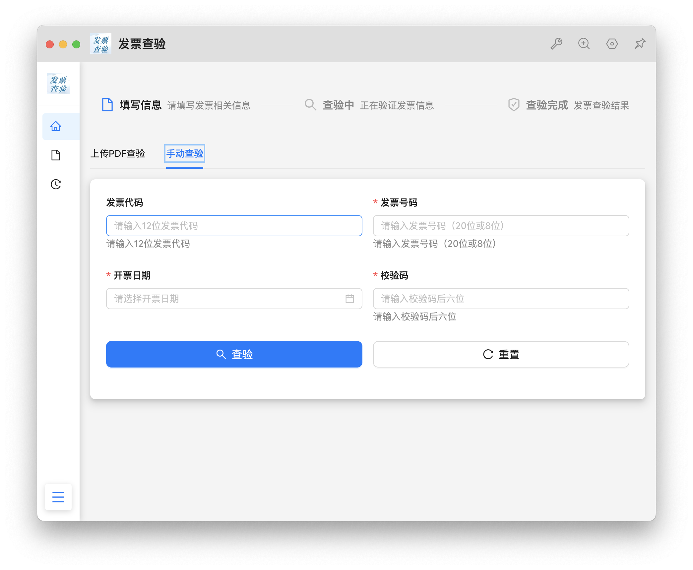The width and height of the screenshot is (693, 570).
Task: Click step description 正在验证发票信息
Action: 397,105
